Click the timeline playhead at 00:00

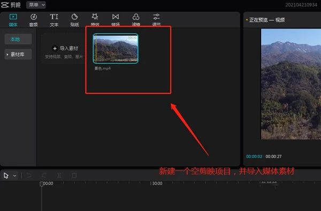click(x=42, y=184)
